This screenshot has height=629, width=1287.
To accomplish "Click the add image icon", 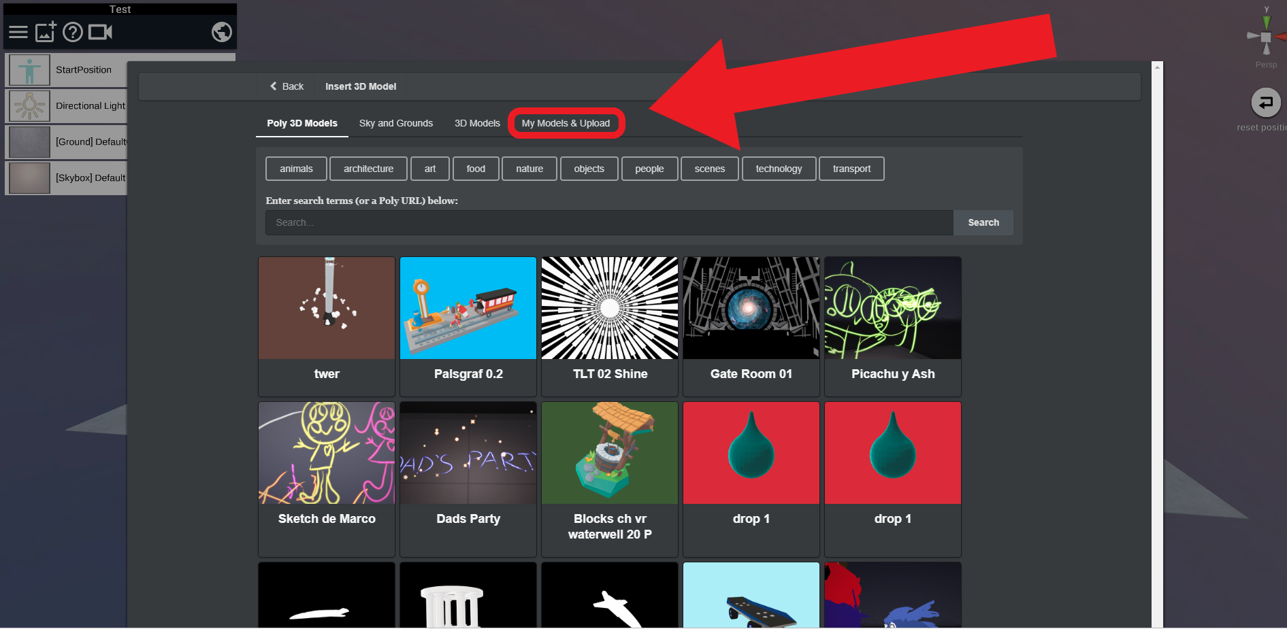I will (46, 31).
